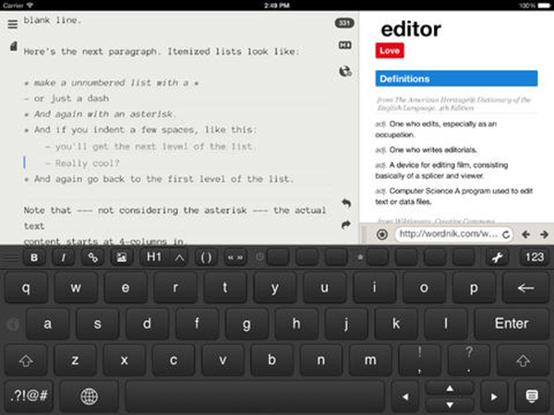Tap the globe browser icon beside the editor
The image size is (554, 415).
(345, 71)
